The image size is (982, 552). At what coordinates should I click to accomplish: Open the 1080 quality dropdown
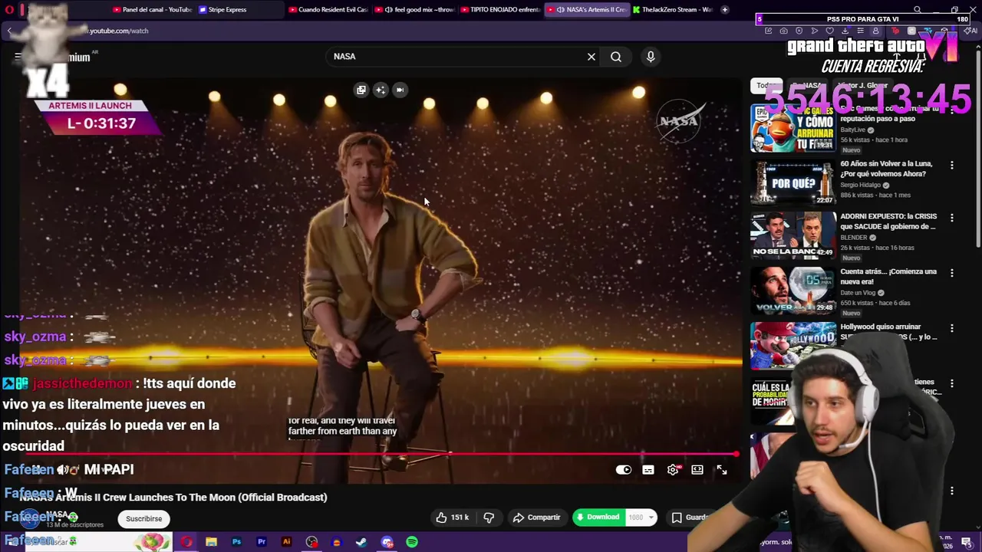click(x=641, y=517)
